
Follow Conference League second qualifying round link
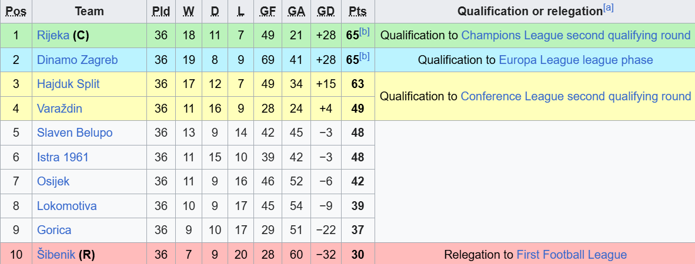click(x=576, y=96)
